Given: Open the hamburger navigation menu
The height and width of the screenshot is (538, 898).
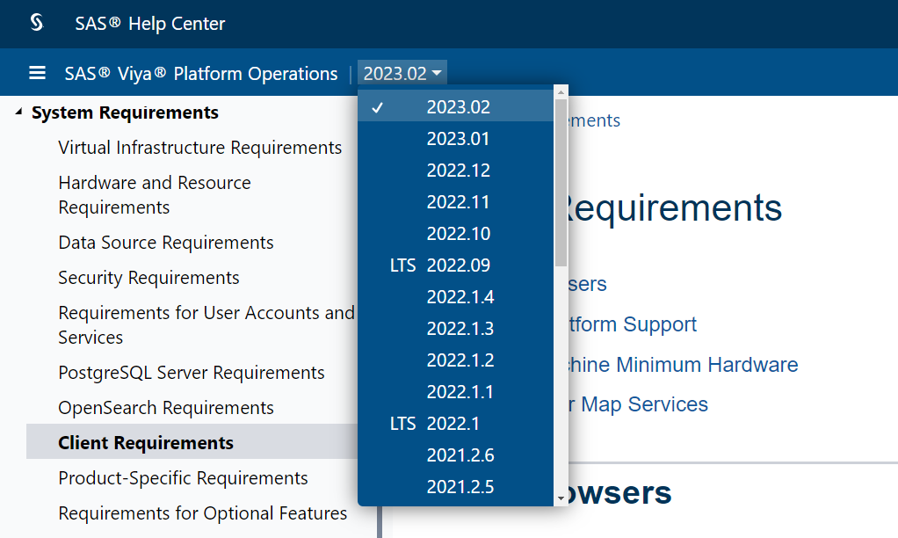Looking at the screenshot, I should tap(37, 73).
